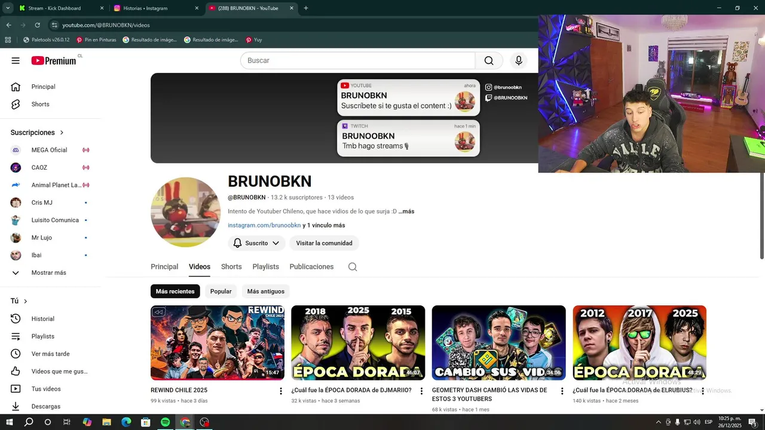The image size is (765, 430).
Task: Search within the BRUNOBKN channel
Action: (353, 267)
